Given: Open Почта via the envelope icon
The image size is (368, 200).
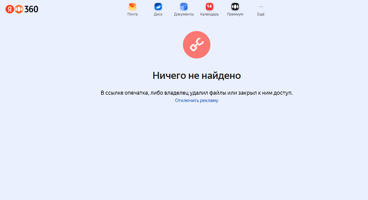Looking at the screenshot, I should 133,7.
